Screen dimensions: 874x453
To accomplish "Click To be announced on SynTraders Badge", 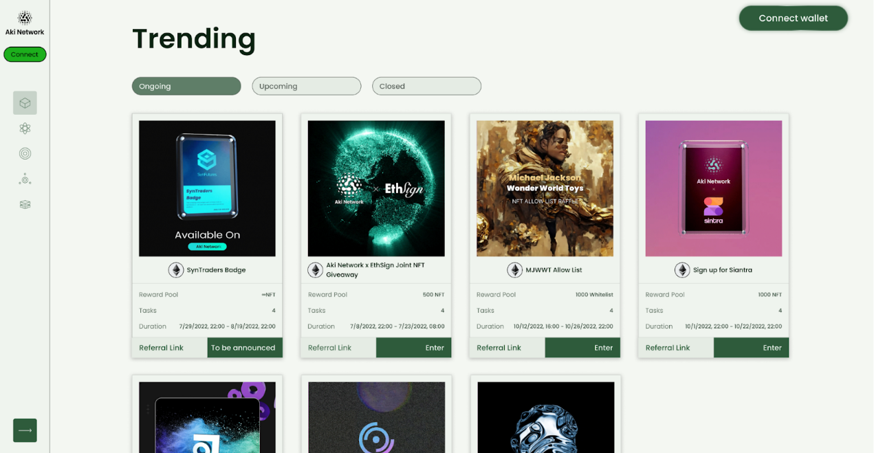I will pyautogui.click(x=245, y=348).
